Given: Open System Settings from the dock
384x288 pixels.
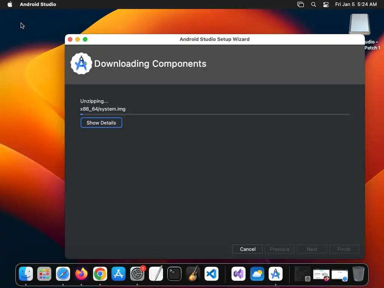Looking at the screenshot, I should (137, 273).
